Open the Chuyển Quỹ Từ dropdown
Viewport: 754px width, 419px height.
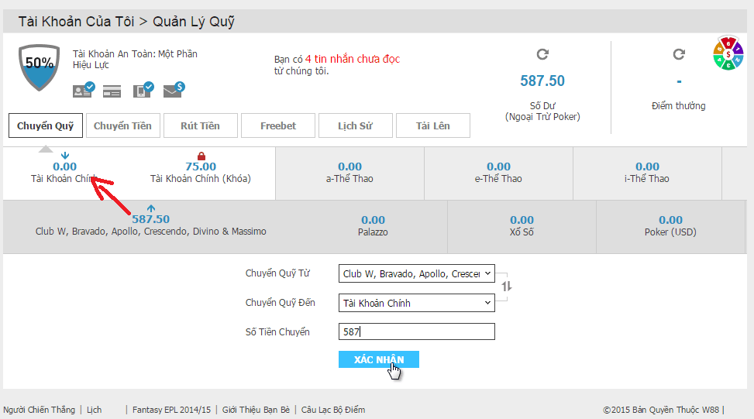pos(416,273)
